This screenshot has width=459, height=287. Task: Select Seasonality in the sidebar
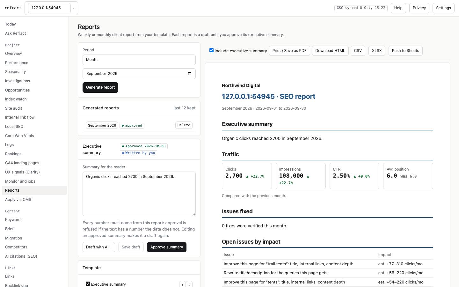click(34, 72)
